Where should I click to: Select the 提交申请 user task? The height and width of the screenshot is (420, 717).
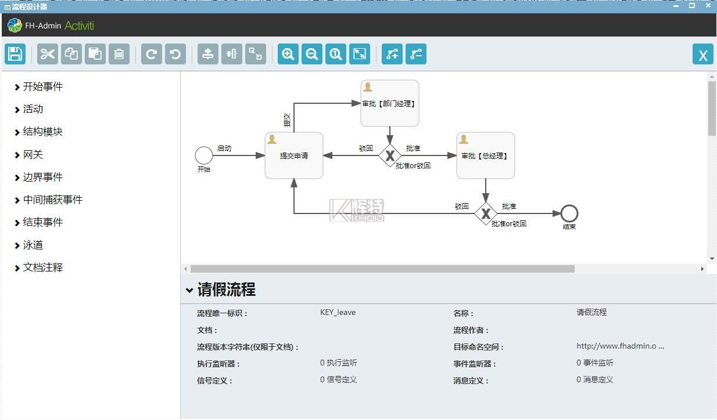294,155
